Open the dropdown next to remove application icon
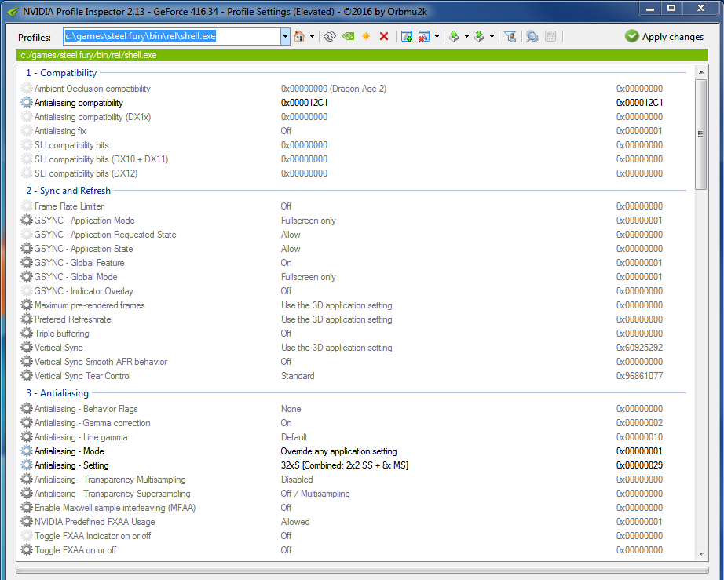This screenshot has height=580, width=724. (437, 36)
